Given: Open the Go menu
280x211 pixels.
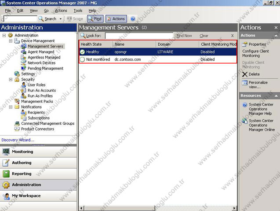Looking at the screenshot, I should coord(46,11).
